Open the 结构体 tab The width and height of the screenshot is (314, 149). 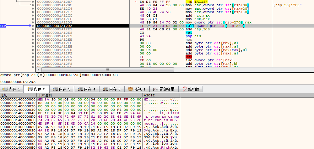191,89
